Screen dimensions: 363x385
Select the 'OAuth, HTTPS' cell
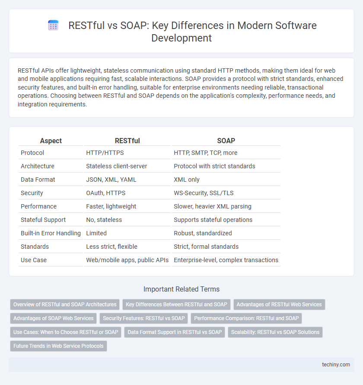(x=127, y=193)
